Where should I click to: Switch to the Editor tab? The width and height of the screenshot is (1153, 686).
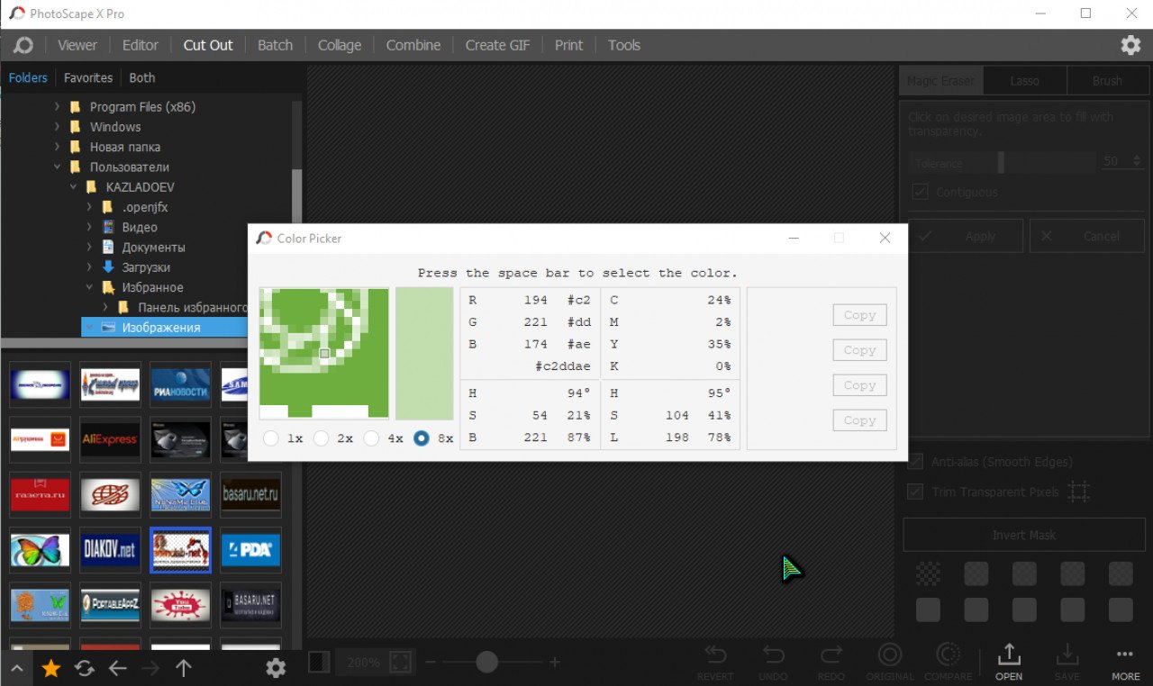[x=141, y=45]
